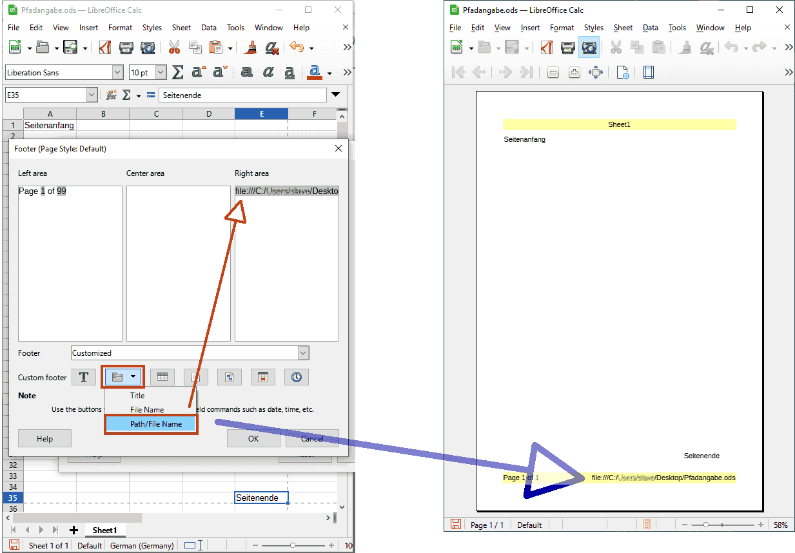Viewport: 795px width, 553px height.
Task: Click save indicator icon in print preview status bar
Action: coord(456,525)
